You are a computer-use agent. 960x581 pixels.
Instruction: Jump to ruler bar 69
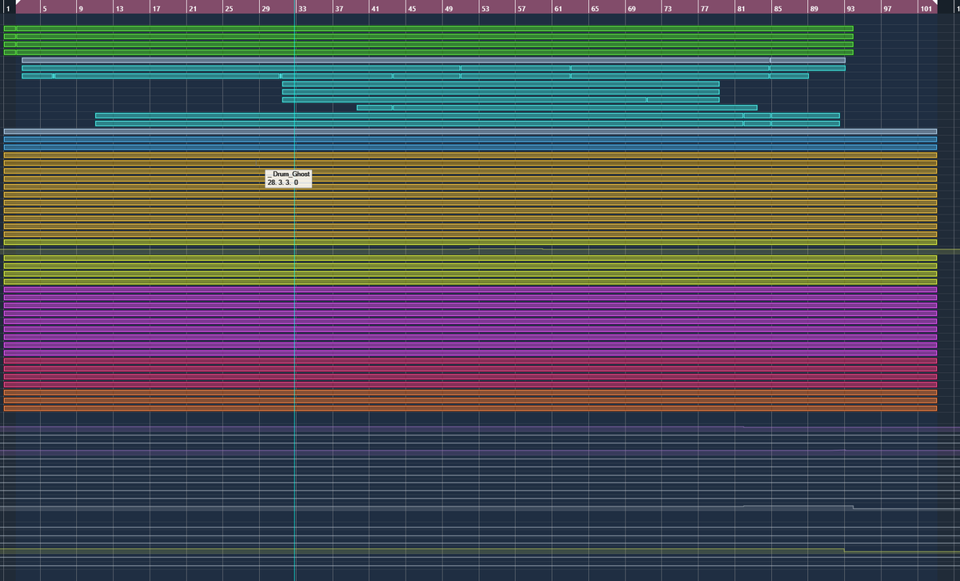pyautogui.click(x=631, y=9)
